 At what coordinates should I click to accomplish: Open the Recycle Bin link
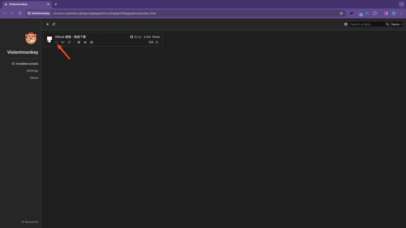click(30, 222)
